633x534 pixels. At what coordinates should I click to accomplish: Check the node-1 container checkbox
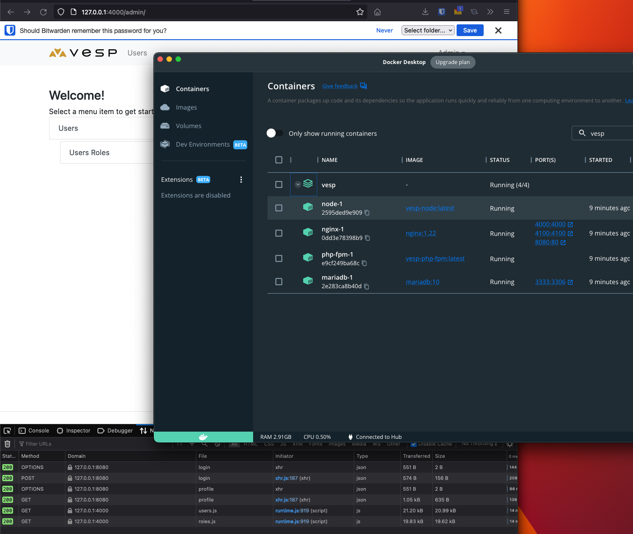279,208
